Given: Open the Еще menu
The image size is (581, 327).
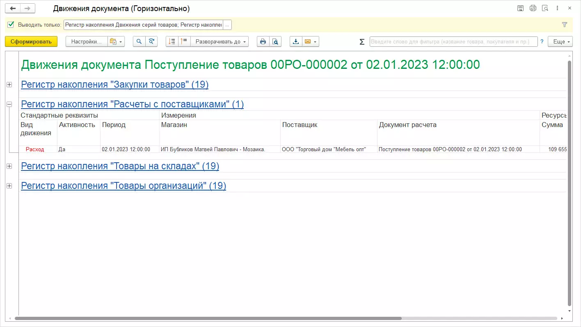Looking at the screenshot, I should click(x=560, y=41).
